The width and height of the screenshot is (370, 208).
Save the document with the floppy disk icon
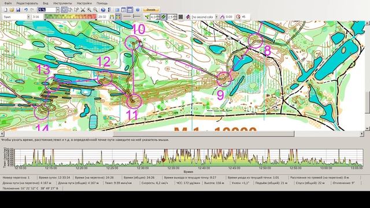click(18, 10)
